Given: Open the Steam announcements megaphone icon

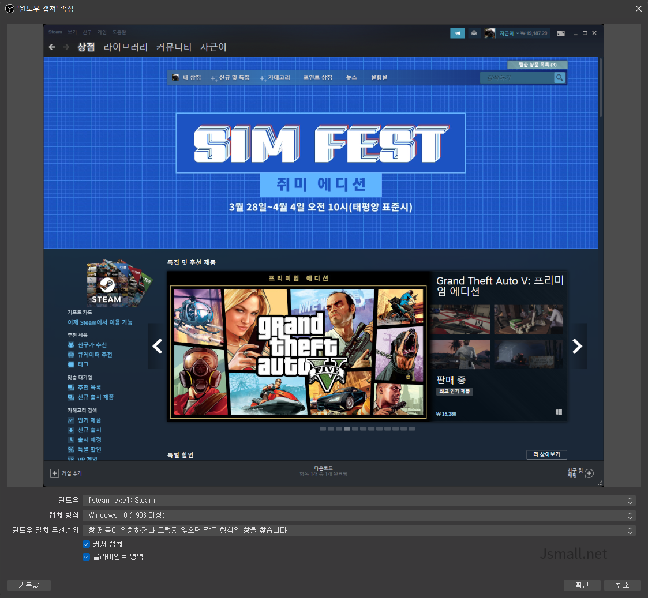Looking at the screenshot, I should pyautogui.click(x=458, y=33).
